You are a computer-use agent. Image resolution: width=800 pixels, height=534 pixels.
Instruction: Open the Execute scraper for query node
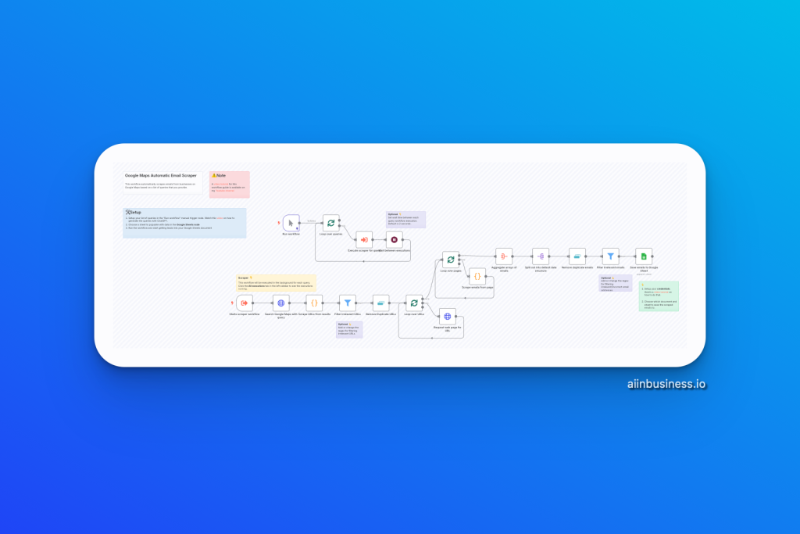[x=364, y=240]
